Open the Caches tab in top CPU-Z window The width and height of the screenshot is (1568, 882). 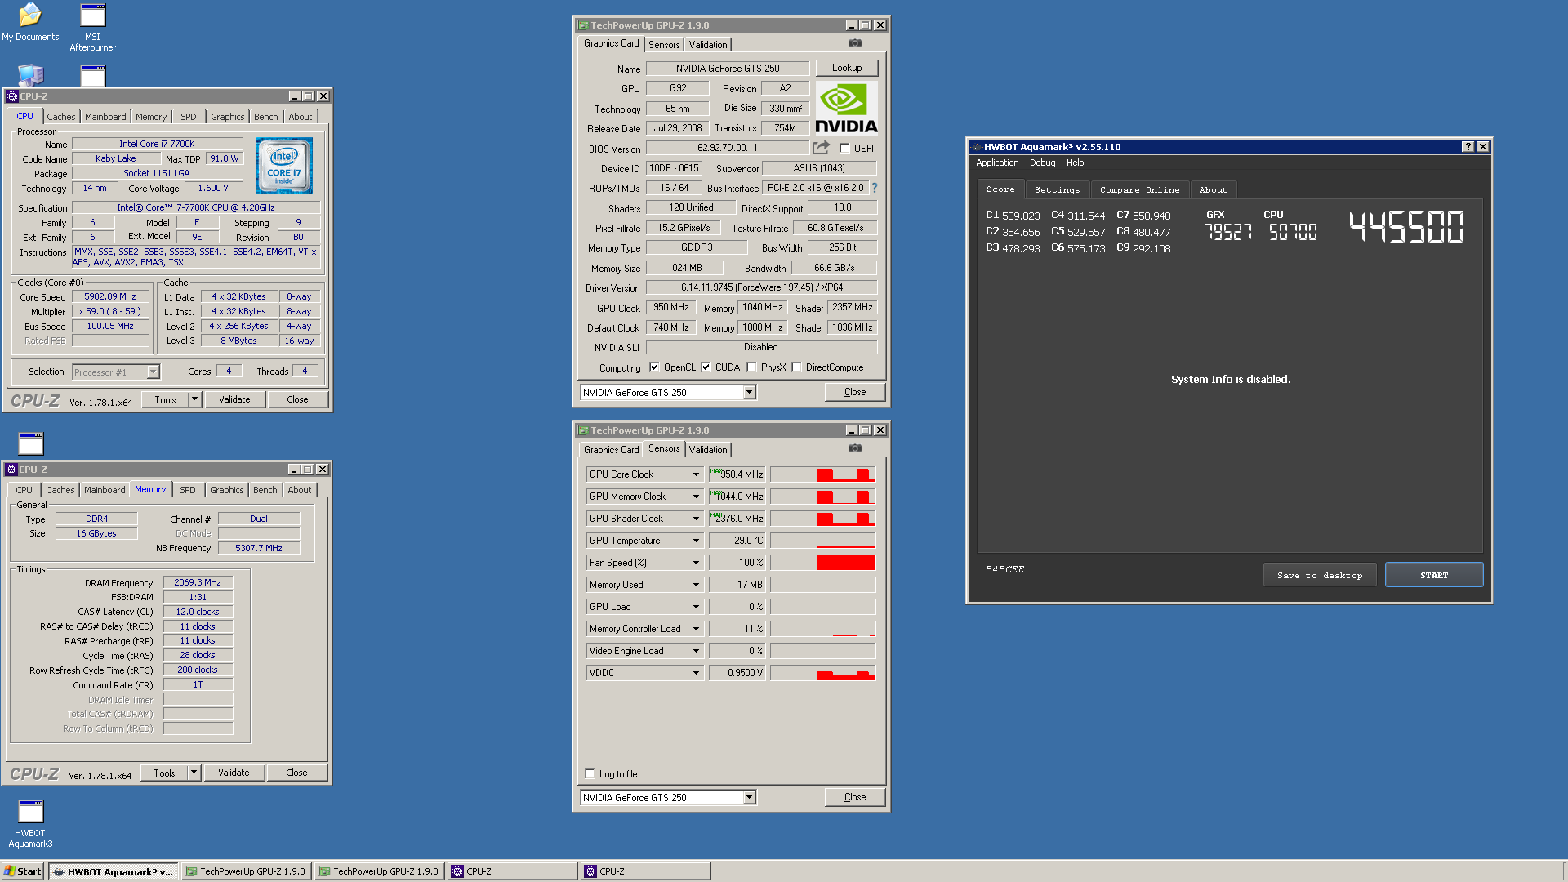[61, 117]
